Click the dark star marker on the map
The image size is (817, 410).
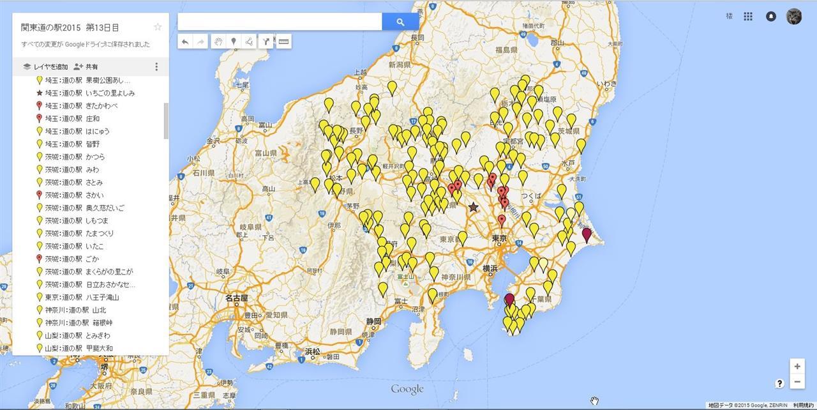[473, 207]
